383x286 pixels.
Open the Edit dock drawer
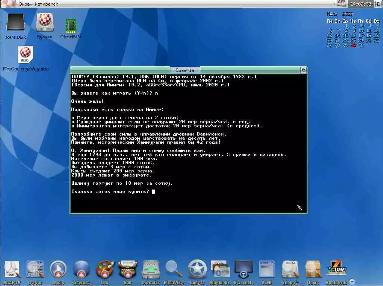pyautogui.click(x=128, y=270)
